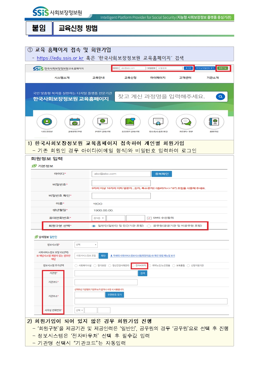Click the header 아이디 email input field

click(133, 68)
